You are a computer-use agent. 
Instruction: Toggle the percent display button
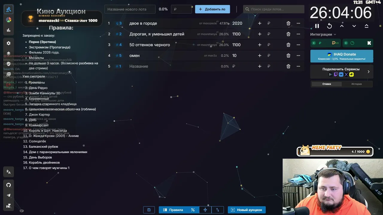click(193, 210)
